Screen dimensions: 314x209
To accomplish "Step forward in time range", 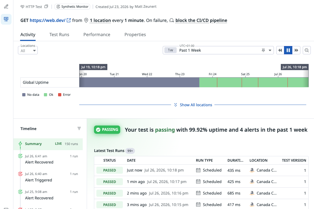I will 296,50.
